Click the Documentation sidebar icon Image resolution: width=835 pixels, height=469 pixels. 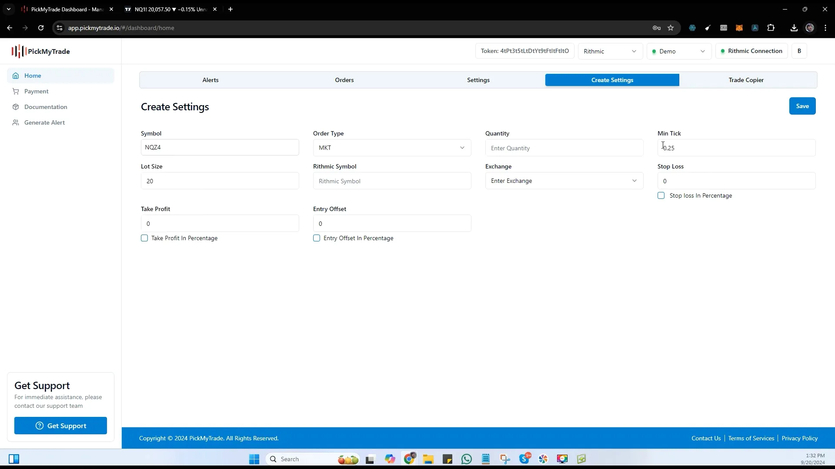click(x=16, y=106)
